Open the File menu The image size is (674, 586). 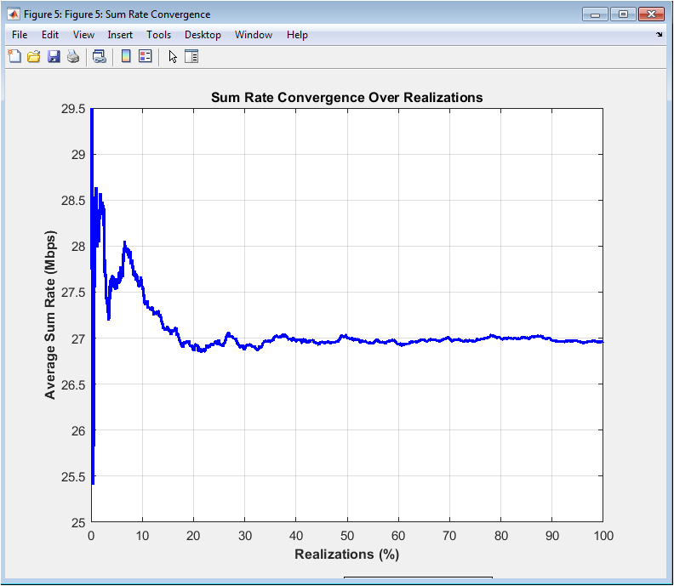(x=20, y=35)
